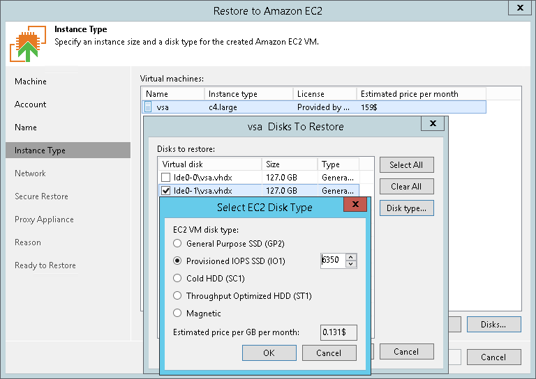Close the vsa Disks To Restore dialog
The width and height of the screenshot is (536, 379).
[x=433, y=123]
